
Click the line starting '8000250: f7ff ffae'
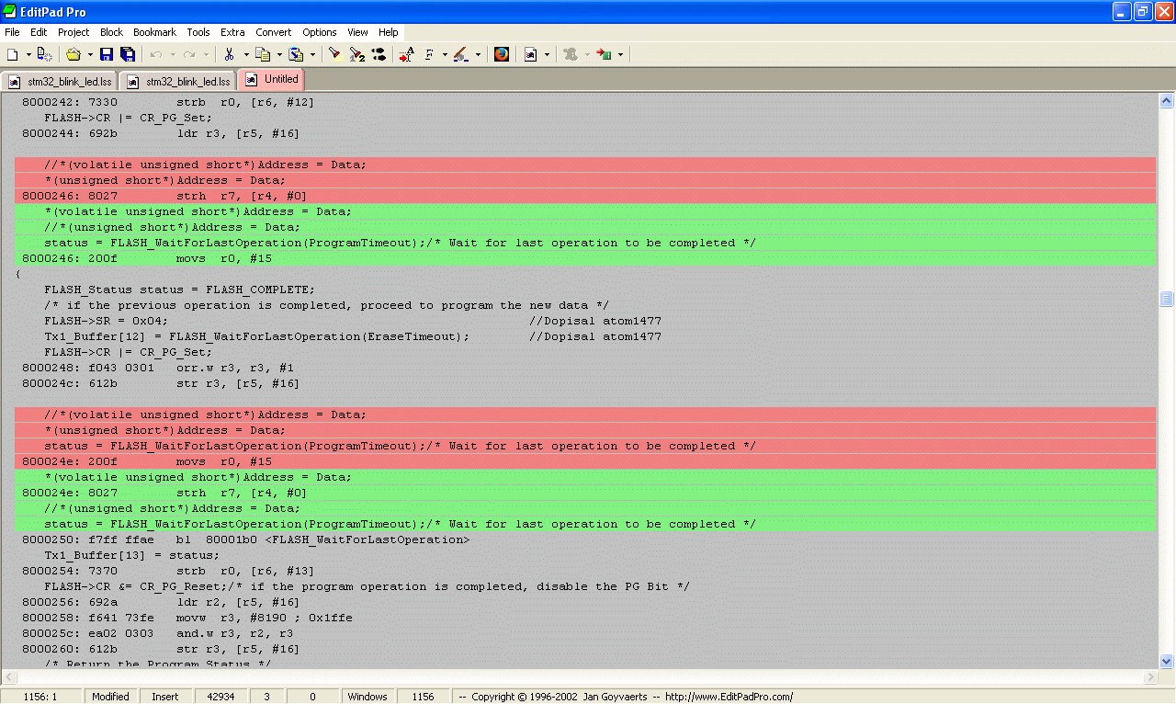[246, 539]
